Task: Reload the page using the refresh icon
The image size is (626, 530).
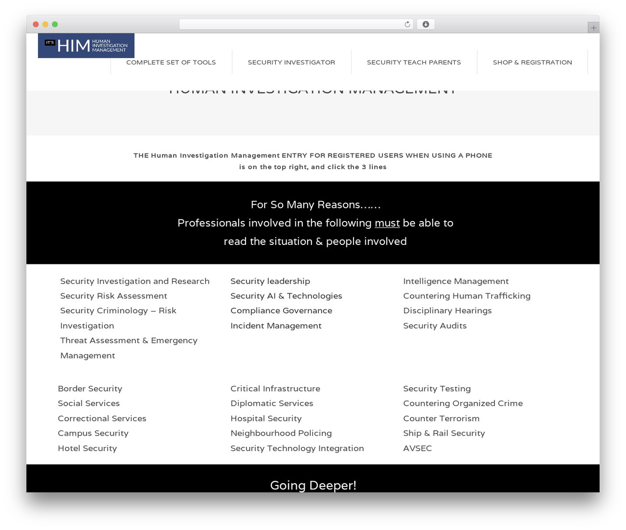Action: click(407, 24)
